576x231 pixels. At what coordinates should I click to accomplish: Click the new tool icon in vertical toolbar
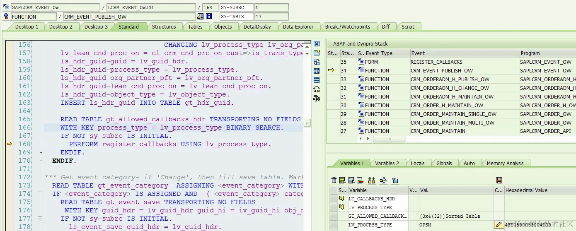tap(317, 53)
